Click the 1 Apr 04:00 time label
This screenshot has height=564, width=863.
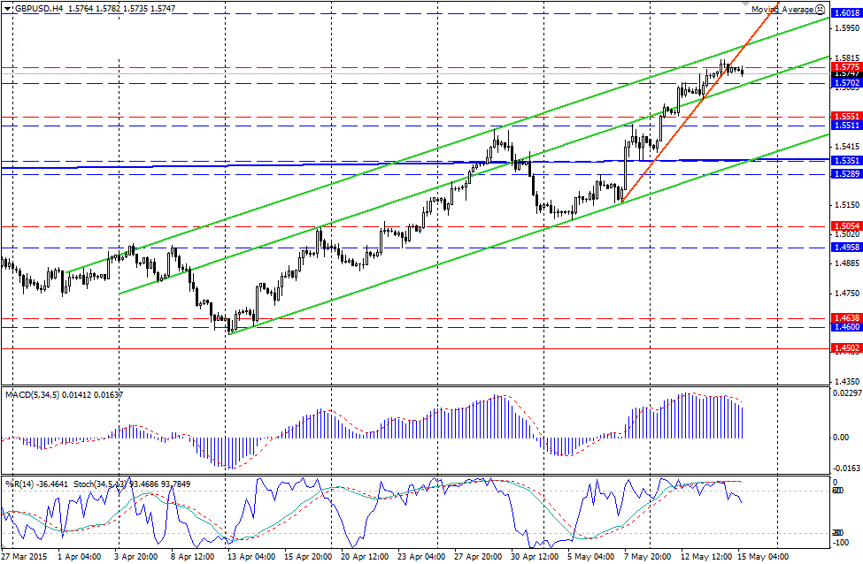80,556
